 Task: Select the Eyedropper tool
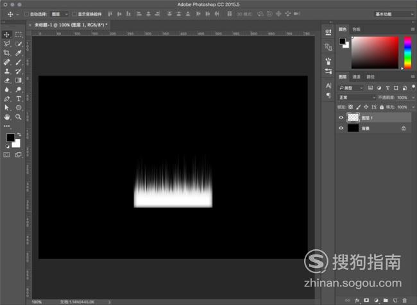pos(19,53)
